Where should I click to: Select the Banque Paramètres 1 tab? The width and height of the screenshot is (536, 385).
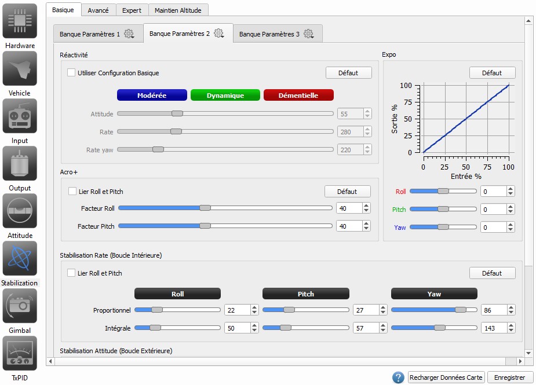98,34
